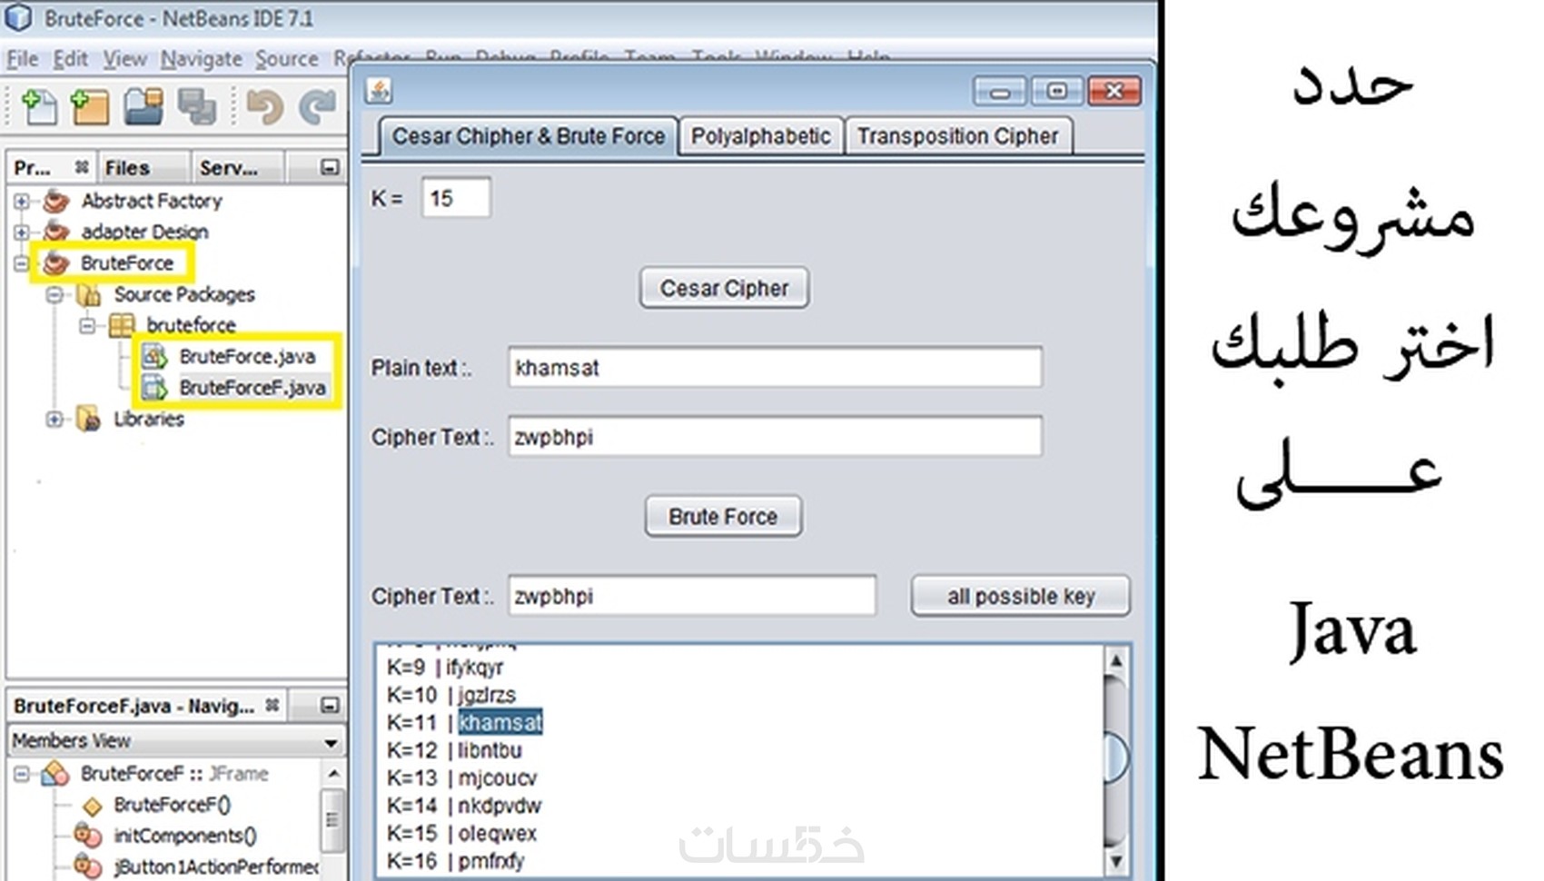Click the Source Packages folder icon

(88, 294)
